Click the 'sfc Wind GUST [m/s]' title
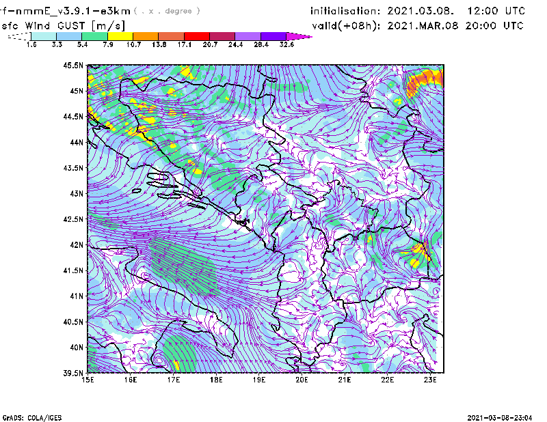 point(63,26)
